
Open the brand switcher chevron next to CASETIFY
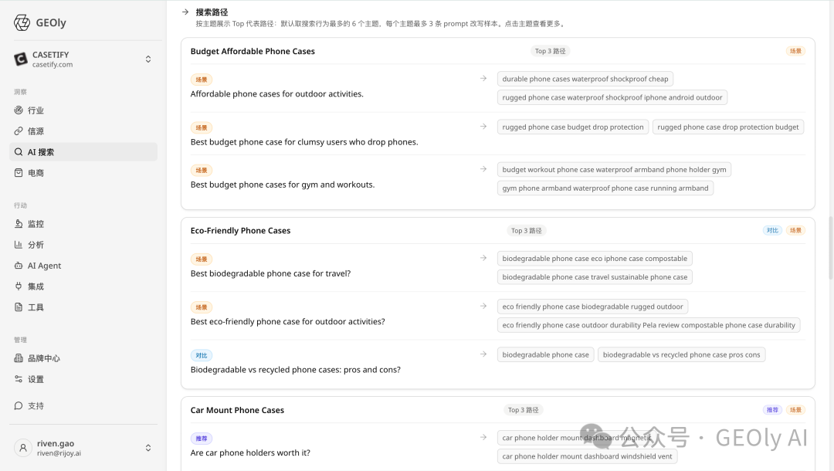(148, 59)
